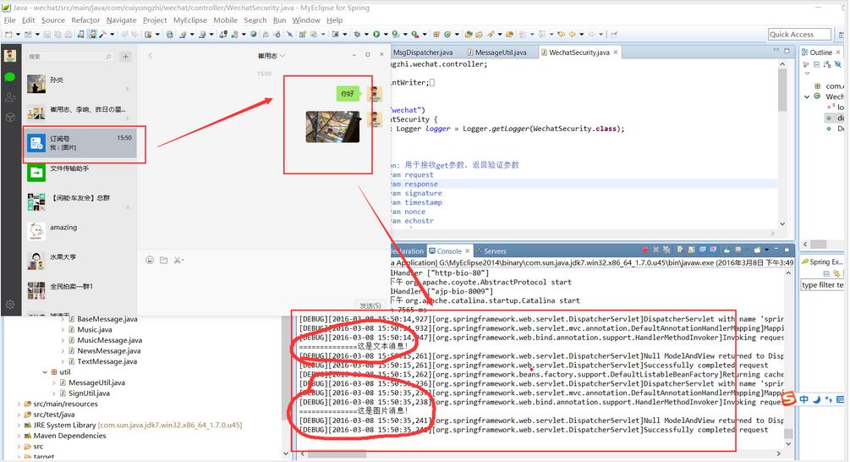Click the WeChat profile avatar
Viewport: 850px width, 462px height.
click(10, 55)
